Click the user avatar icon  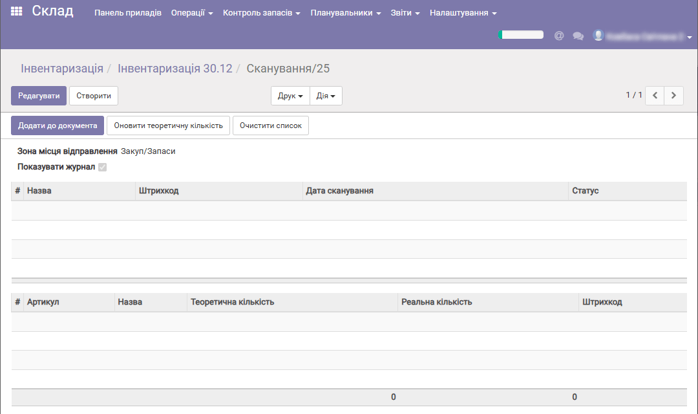(598, 36)
